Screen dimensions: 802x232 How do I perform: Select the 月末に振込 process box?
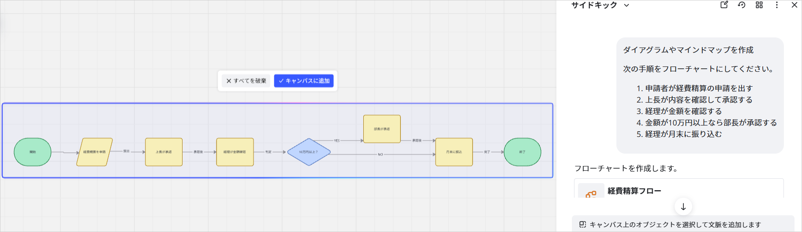[x=454, y=152]
